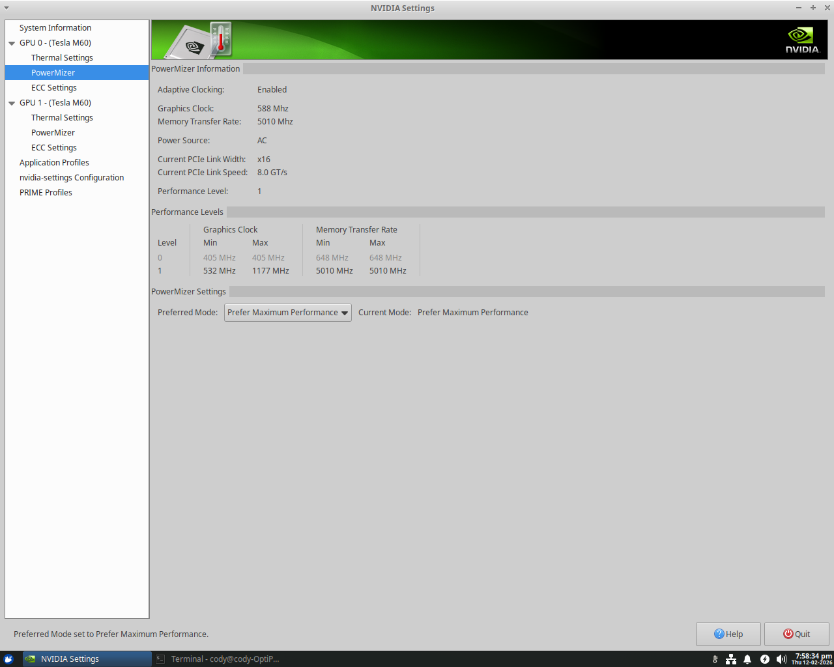This screenshot has height=667, width=834.
Task: Minimize the NVIDIA Settings window
Action: tap(799, 8)
